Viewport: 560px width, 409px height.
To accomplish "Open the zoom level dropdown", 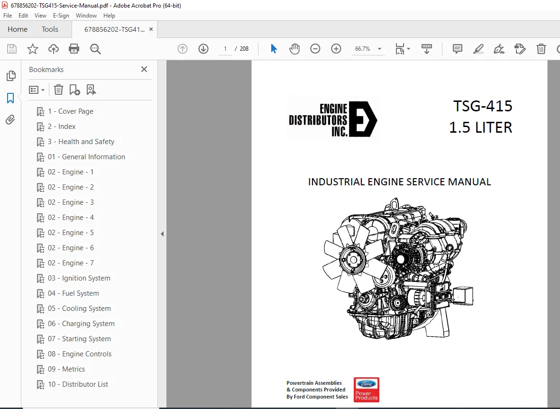I will point(380,49).
